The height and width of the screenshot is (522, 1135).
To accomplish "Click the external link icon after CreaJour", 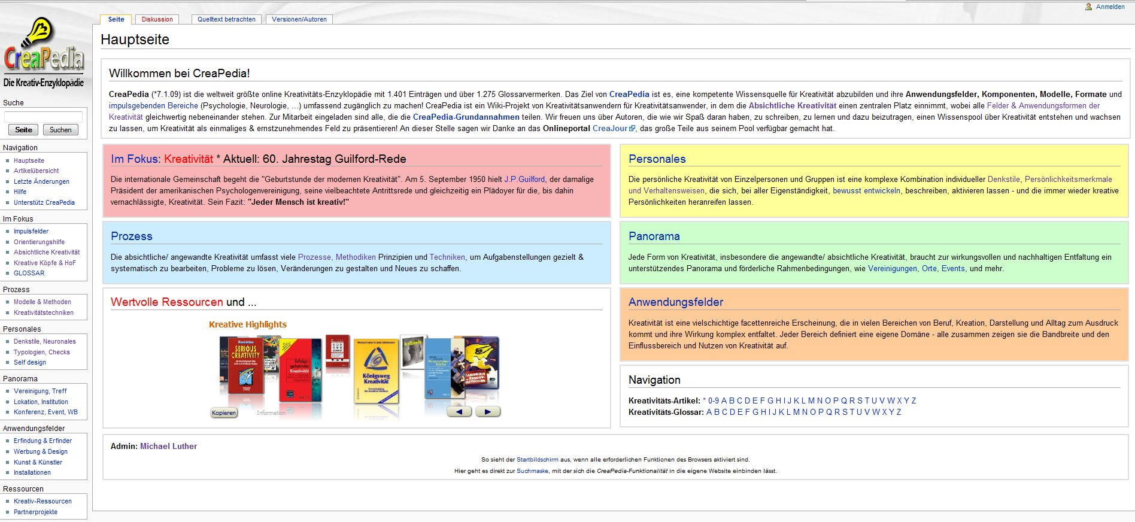I will pos(632,129).
